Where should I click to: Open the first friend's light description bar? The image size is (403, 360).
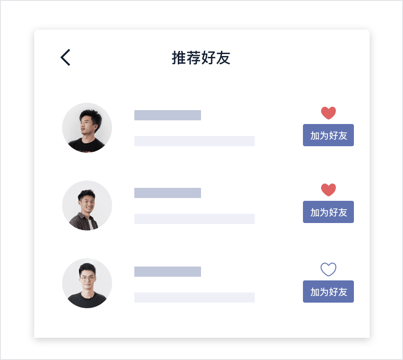[194, 141]
